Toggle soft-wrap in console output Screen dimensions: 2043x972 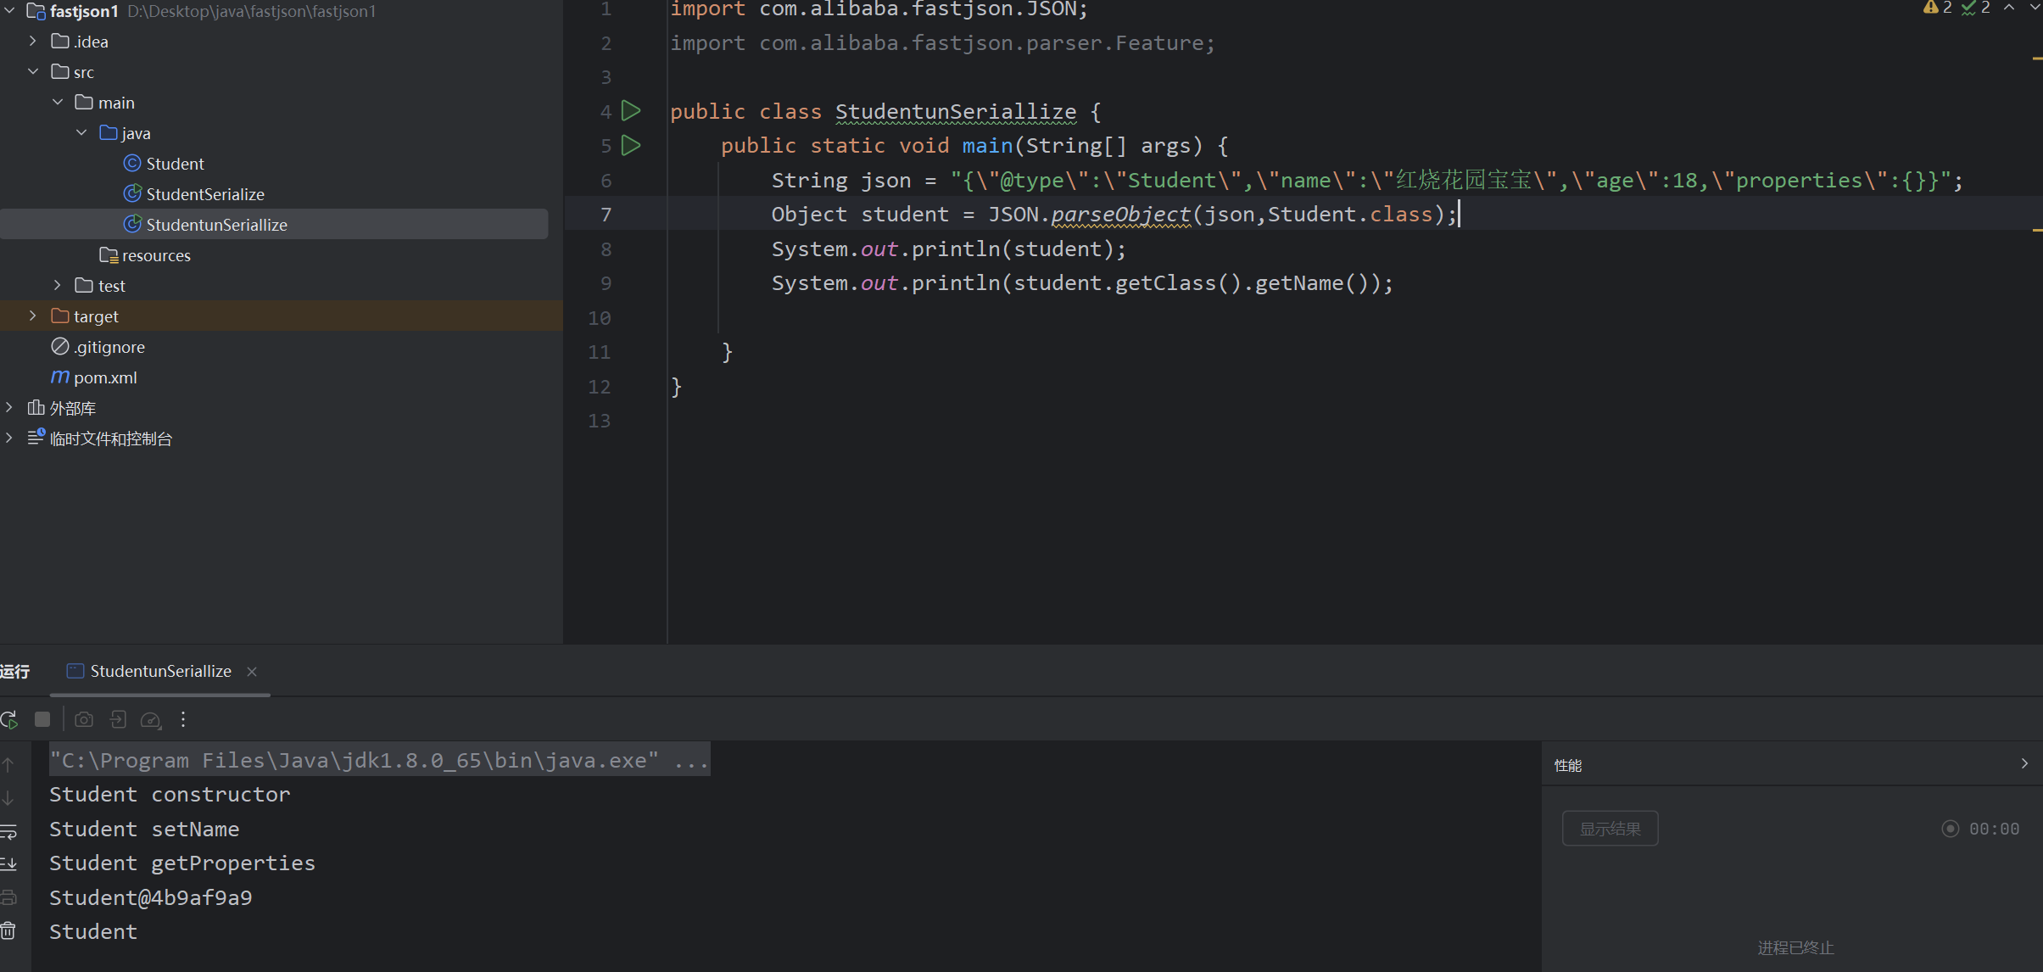pos(8,831)
